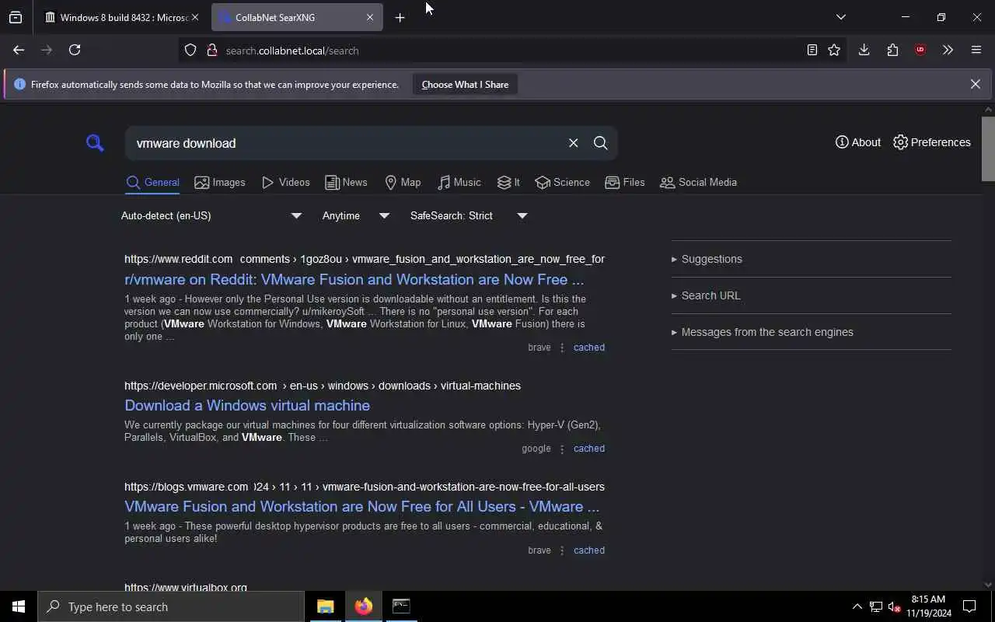Dismiss the Firefox data notification bar

[x=975, y=84]
